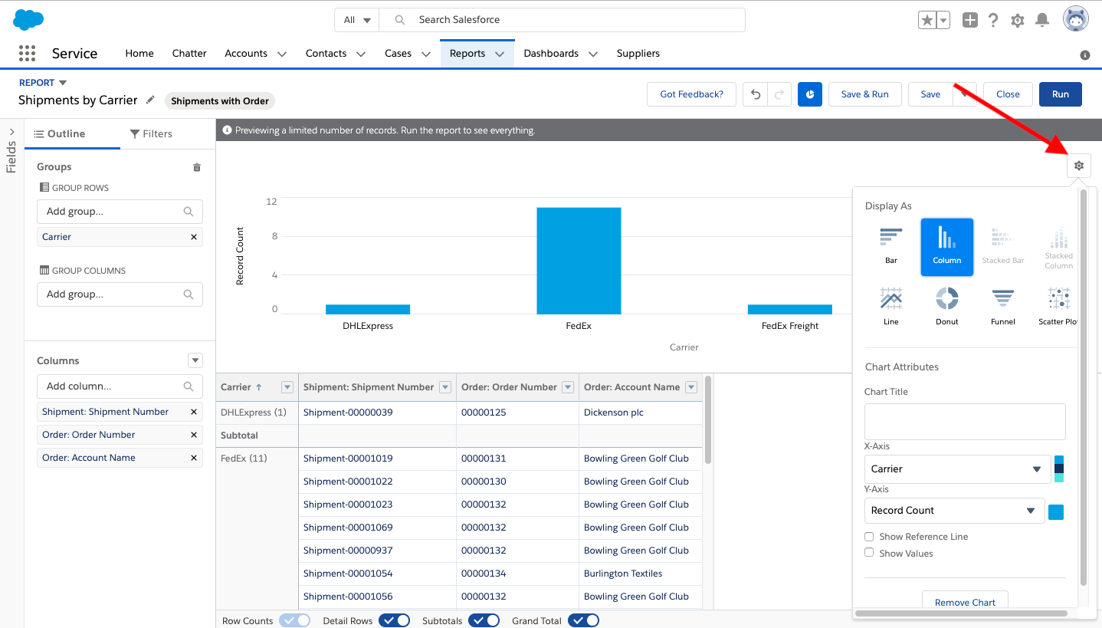This screenshot has height=628, width=1102.
Task: Open the Y-Axis Record Count dropdown
Action: pos(954,511)
